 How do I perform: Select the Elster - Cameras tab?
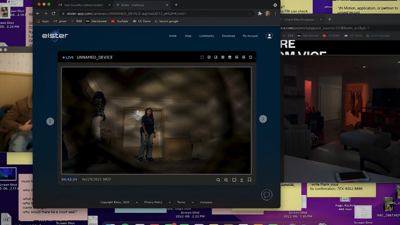(x=142, y=5)
